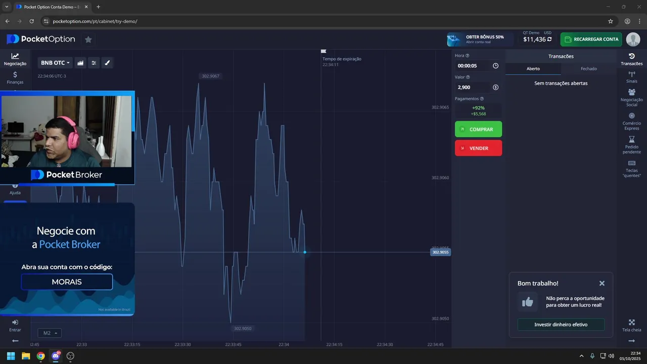Viewport: 647px width, 364px height.
Task: Bookmark page with browser star icon
Action: pyautogui.click(x=611, y=21)
